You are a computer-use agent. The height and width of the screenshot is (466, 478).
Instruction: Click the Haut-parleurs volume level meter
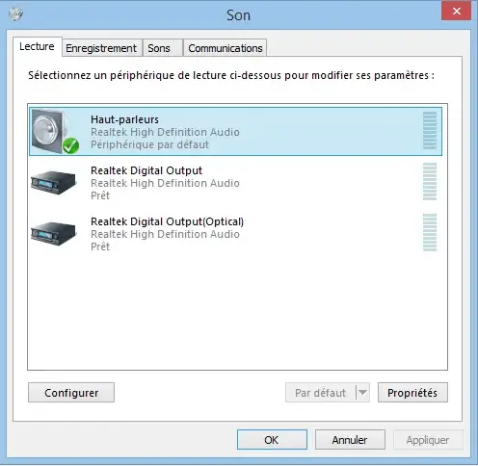click(430, 130)
